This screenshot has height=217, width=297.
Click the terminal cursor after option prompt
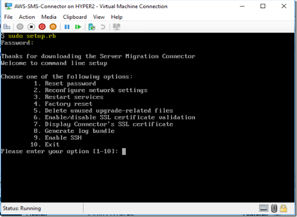(124, 151)
